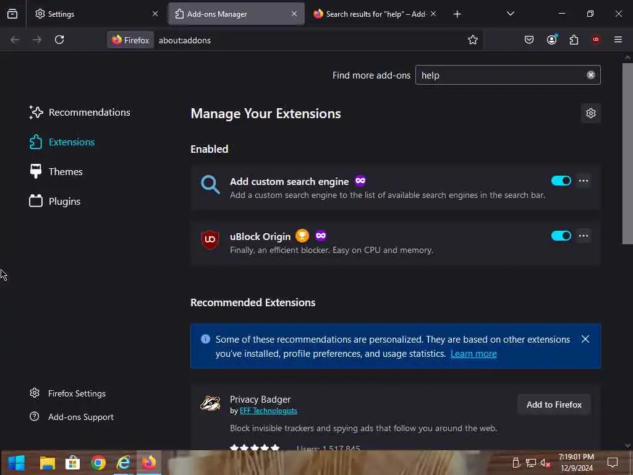Open Save to Pocket icon
633x475 pixels.
pos(529,40)
